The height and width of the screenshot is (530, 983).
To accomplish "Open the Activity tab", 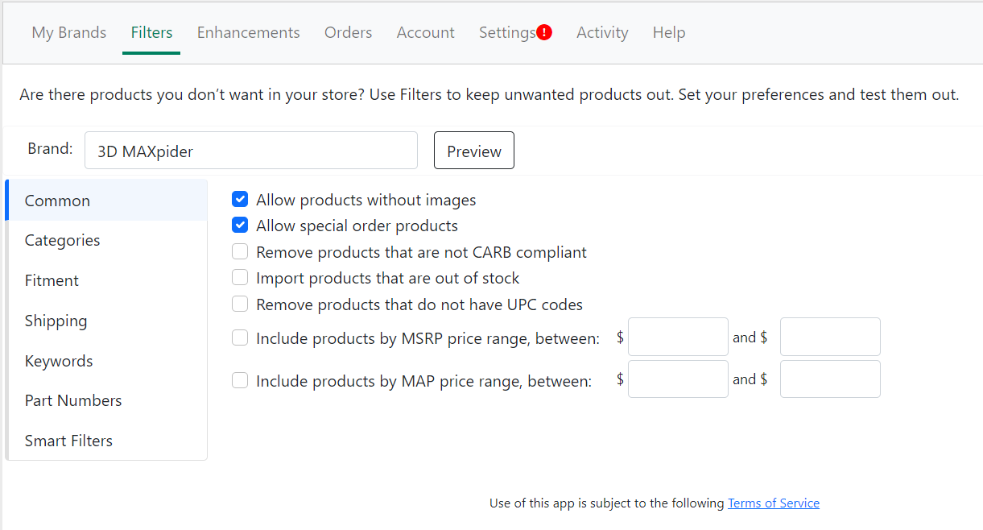I will click(602, 32).
